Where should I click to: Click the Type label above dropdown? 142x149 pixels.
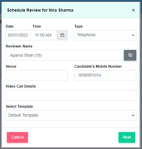pos(78,26)
